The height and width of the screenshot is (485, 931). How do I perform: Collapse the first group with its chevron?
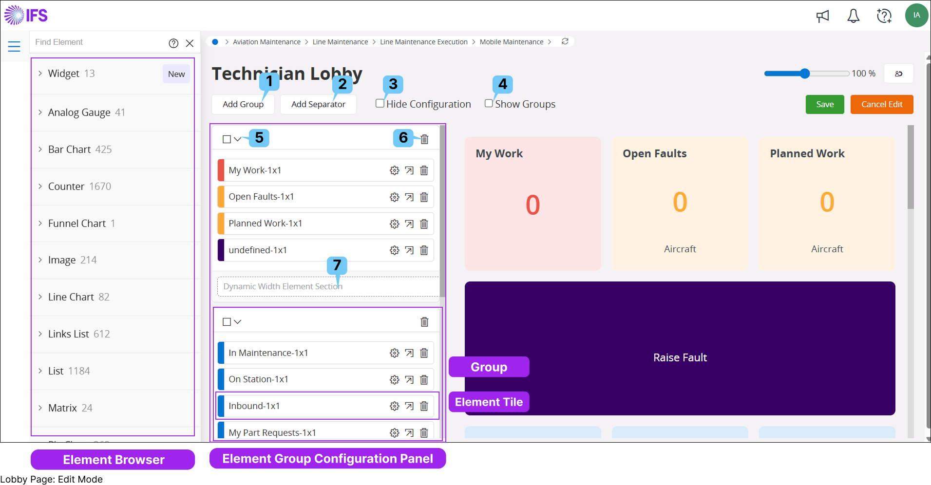coord(238,139)
